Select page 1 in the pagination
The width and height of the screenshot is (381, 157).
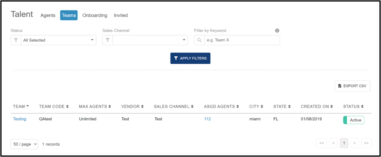[344, 143]
